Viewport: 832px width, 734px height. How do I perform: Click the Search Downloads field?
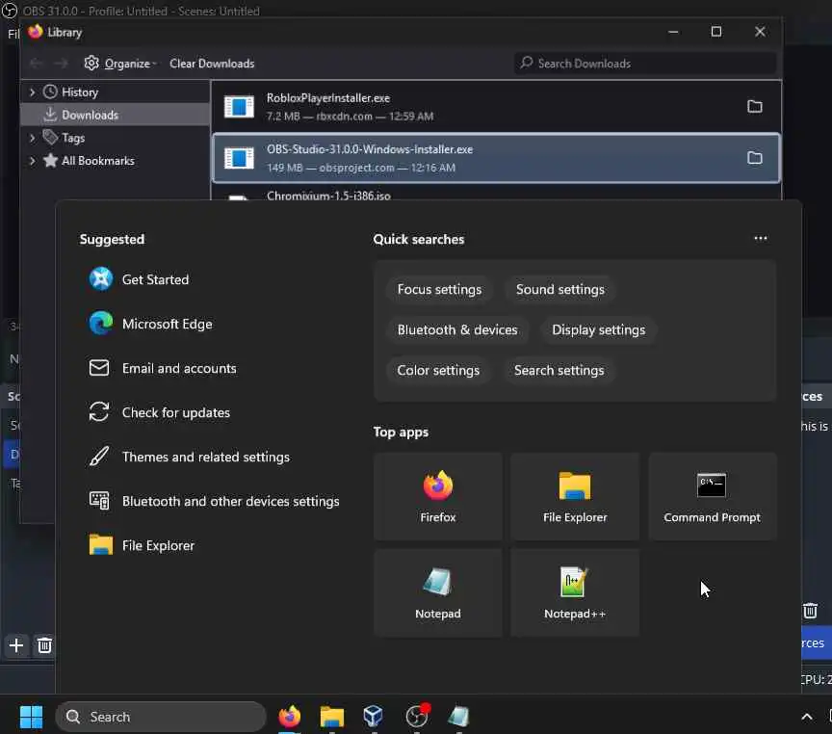[645, 64]
